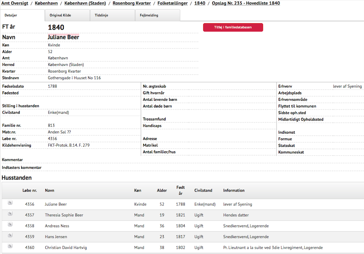Click magnifier icon beside Juliane Beer row

pyautogui.click(x=10, y=203)
